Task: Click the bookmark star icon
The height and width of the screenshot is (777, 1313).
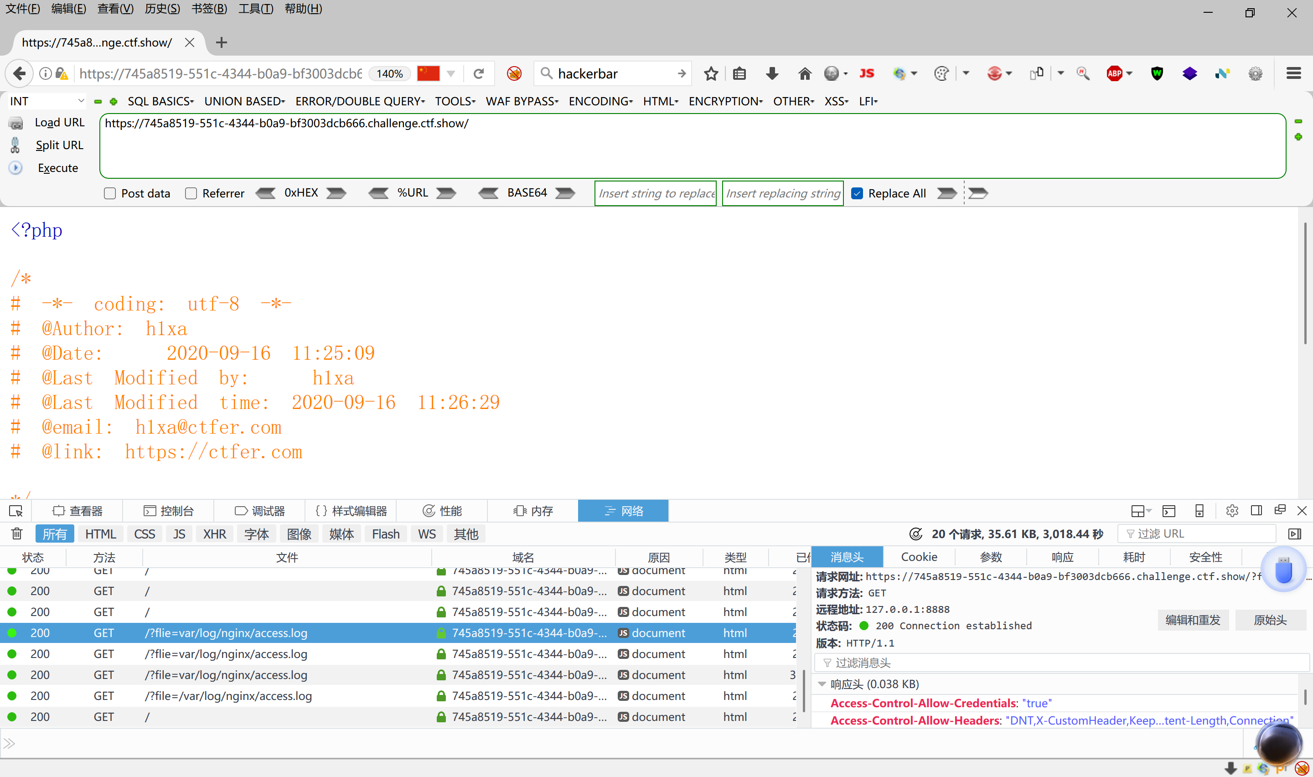Action: [711, 74]
